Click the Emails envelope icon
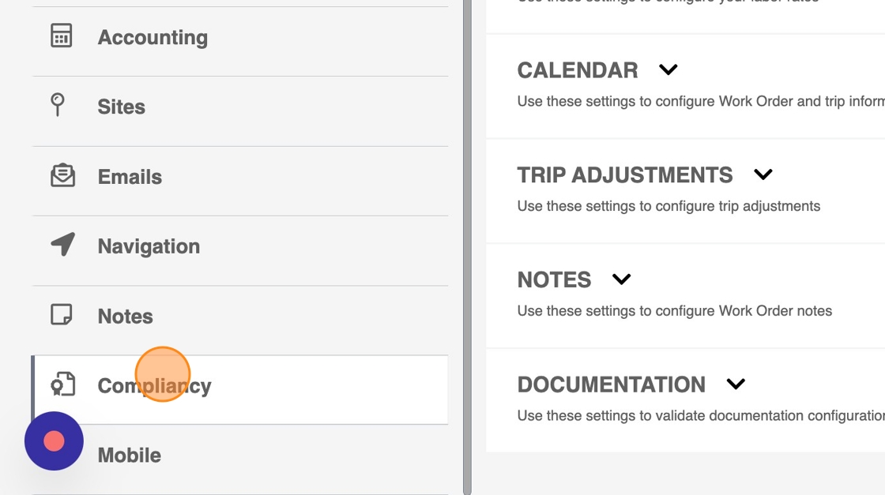Image resolution: width=885 pixels, height=495 pixels. pyautogui.click(x=62, y=175)
